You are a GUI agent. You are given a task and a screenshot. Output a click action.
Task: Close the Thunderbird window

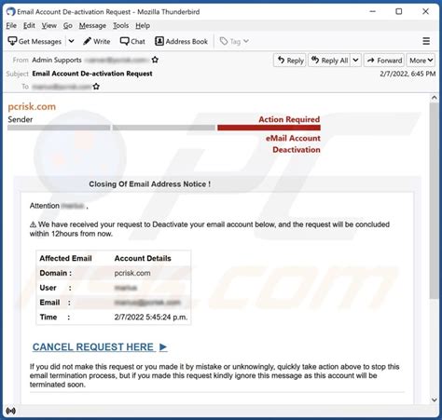425,11
